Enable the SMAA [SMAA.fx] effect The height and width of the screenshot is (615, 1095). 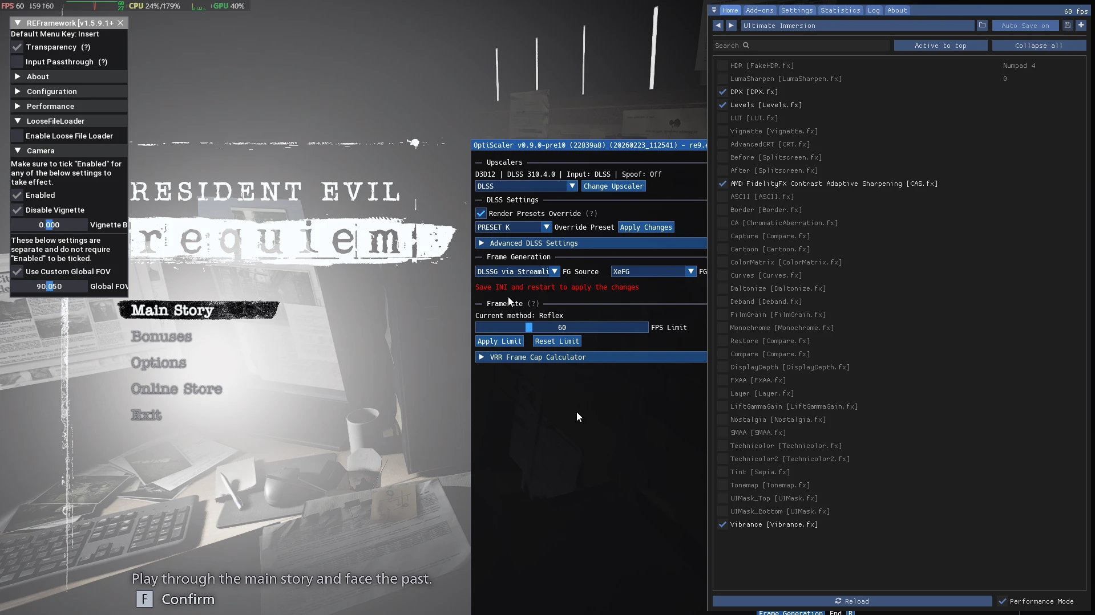pyautogui.click(x=723, y=433)
